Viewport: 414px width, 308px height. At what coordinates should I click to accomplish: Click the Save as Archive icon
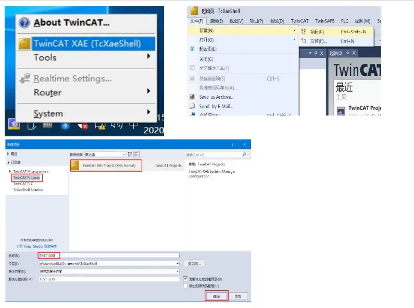tap(192, 97)
